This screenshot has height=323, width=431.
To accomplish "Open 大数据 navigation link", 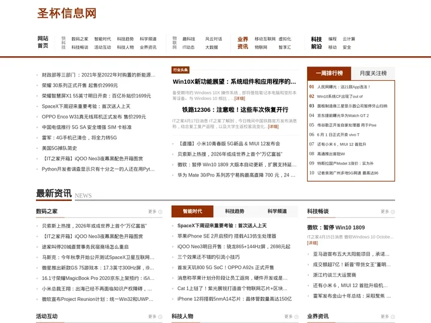I will point(212,47).
